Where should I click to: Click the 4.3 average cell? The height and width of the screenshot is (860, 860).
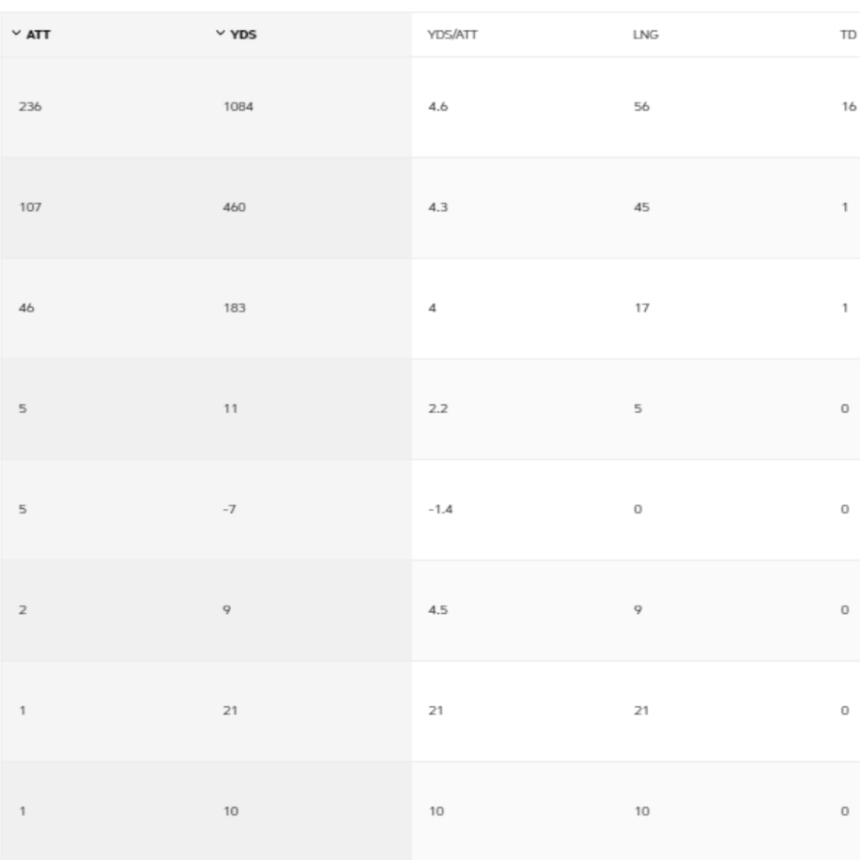pyautogui.click(x=438, y=207)
